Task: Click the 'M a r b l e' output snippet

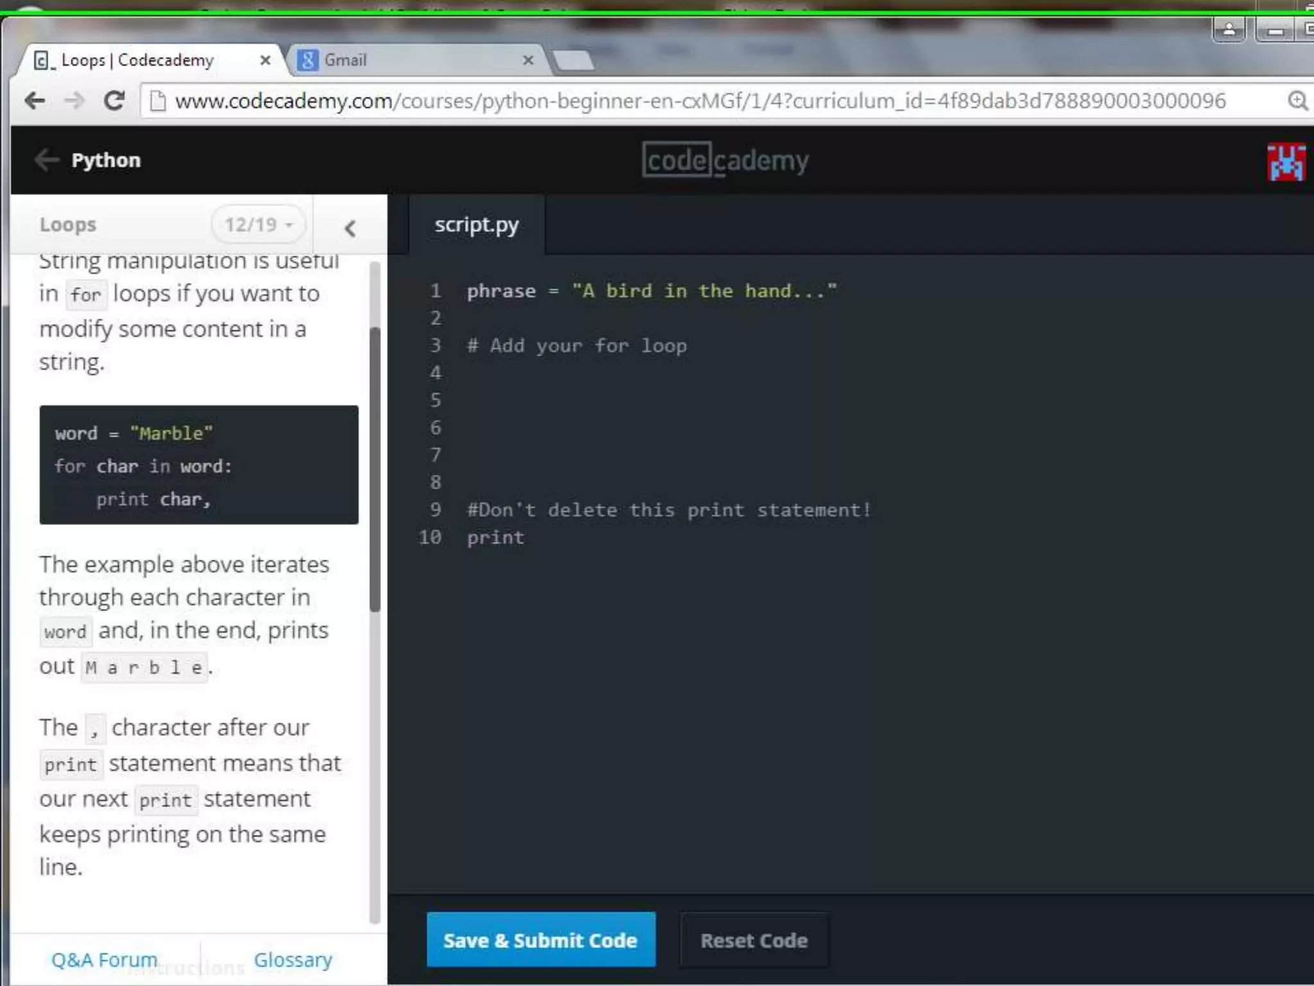Action: pyautogui.click(x=144, y=668)
